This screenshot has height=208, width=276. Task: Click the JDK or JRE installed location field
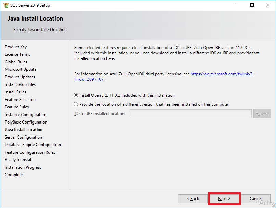coord(191,113)
